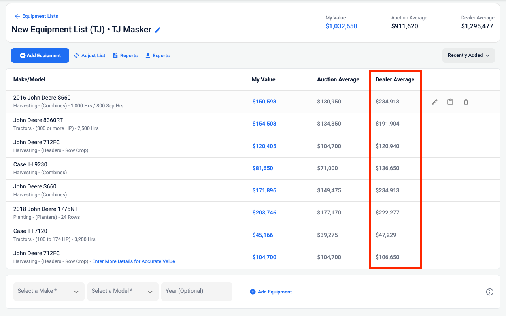This screenshot has width=506, height=316.
Task: Click the header Dealer Average total $1,295,477
Action: tap(477, 26)
